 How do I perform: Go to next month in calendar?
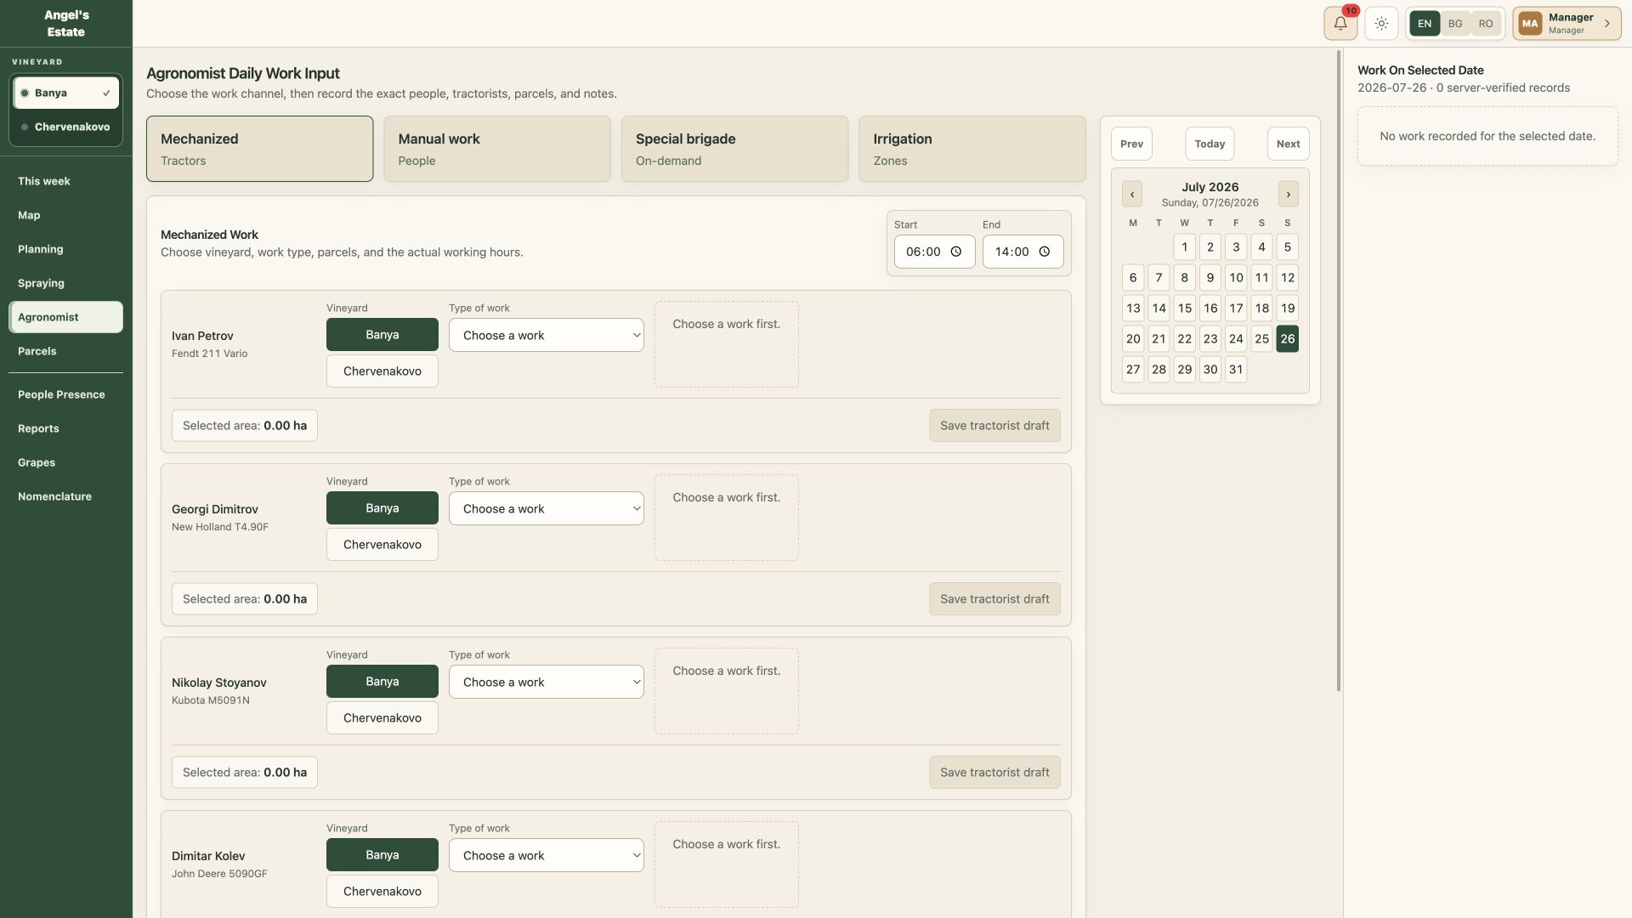tap(1289, 194)
